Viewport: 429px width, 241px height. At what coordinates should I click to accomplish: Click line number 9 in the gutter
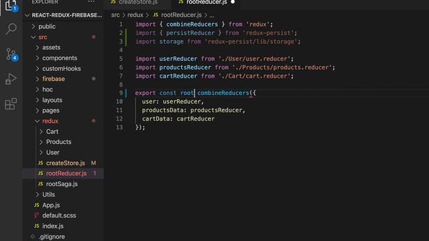(x=121, y=93)
